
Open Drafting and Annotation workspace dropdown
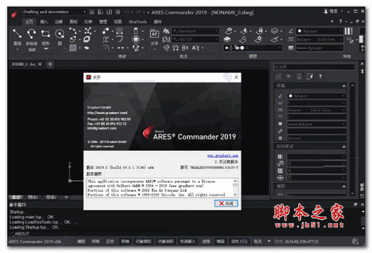pos(55,12)
